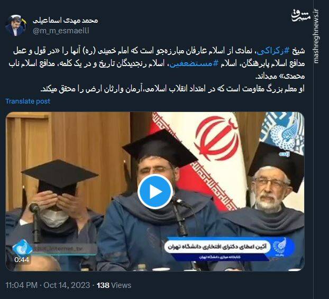Viewport: 329px width, 299px height.
Task: Click the tweet's final Persian sentence
Action: (172, 89)
